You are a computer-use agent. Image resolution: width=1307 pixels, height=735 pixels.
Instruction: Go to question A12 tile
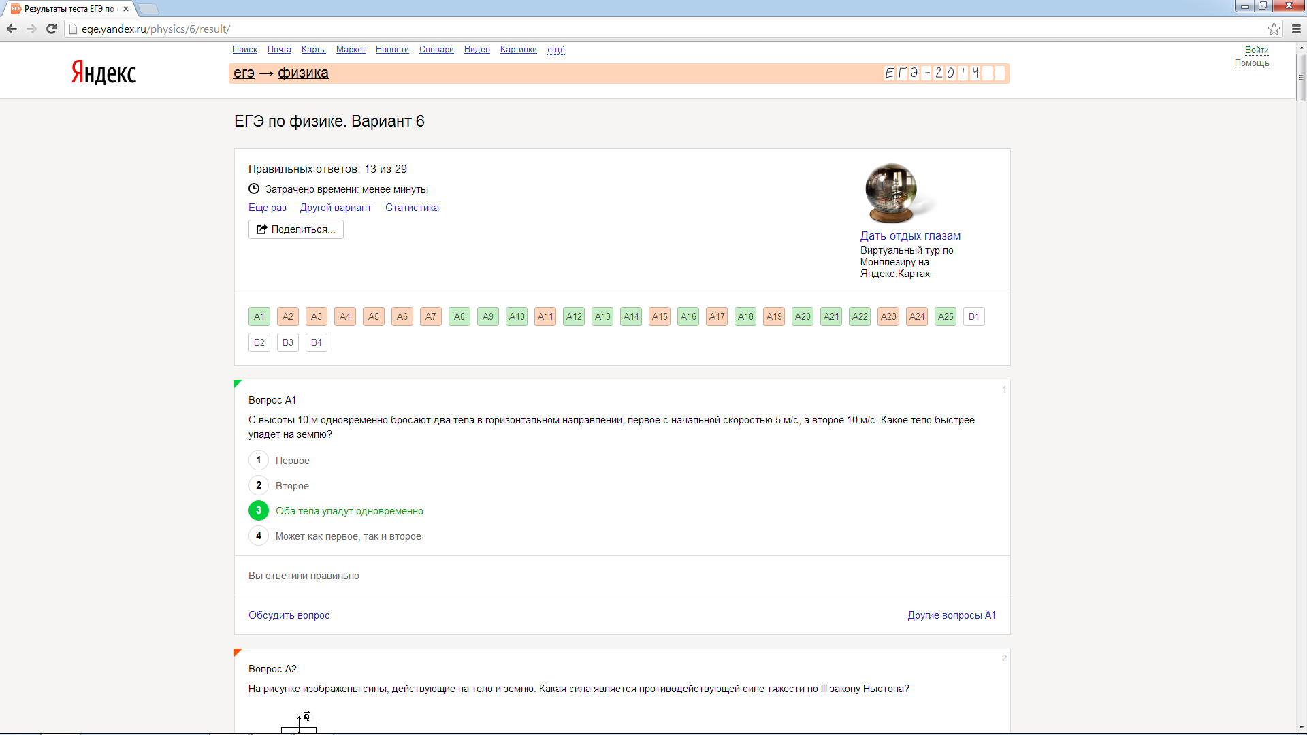coord(574,316)
